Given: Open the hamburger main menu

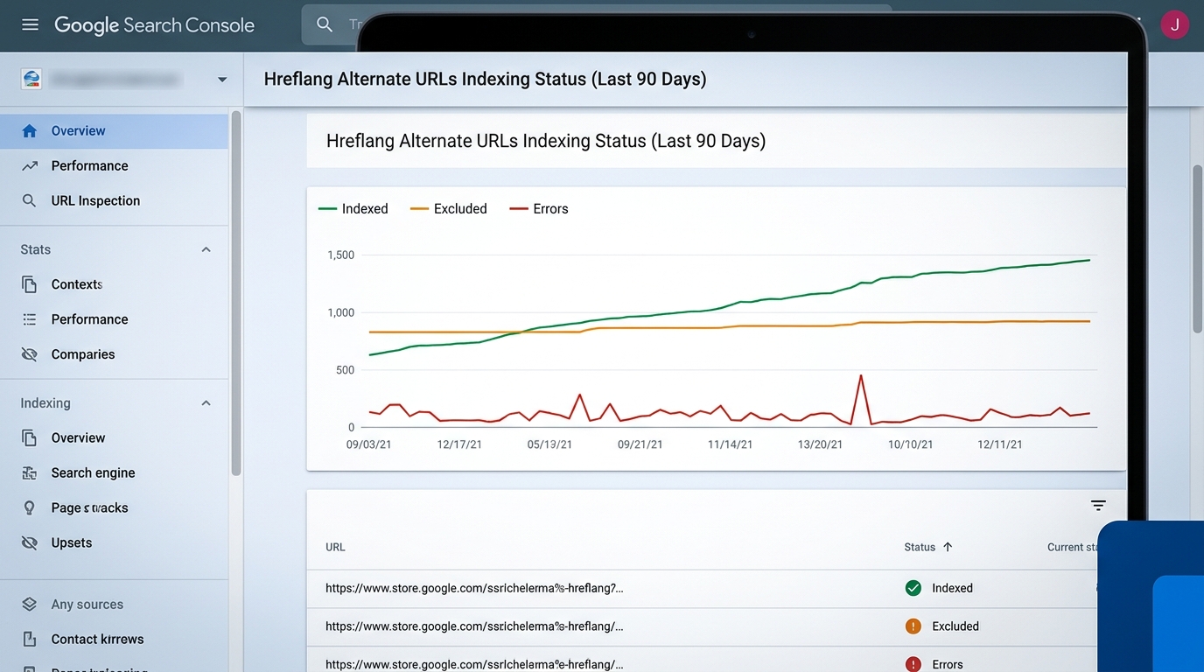Looking at the screenshot, I should point(31,24).
